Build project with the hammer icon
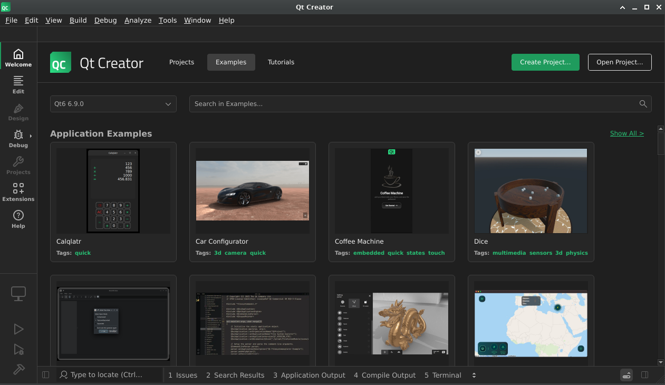The image size is (665, 385). click(18, 369)
